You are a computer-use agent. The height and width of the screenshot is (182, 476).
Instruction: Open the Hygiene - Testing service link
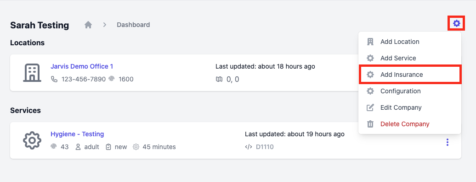pos(77,134)
